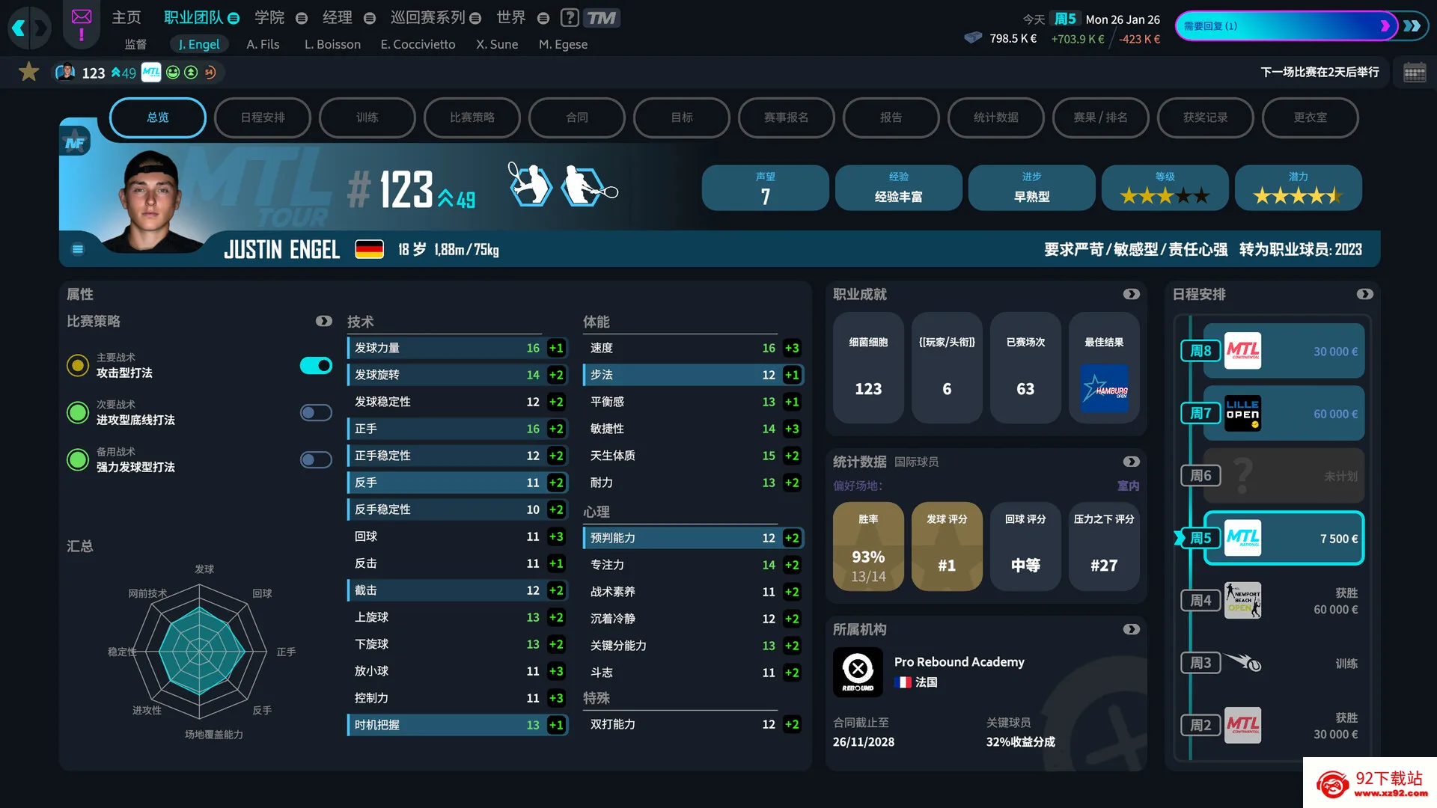This screenshot has width=1437, height=808.
Task: Open the mail inbox envelope icon
Action: [x=82, y=16]
